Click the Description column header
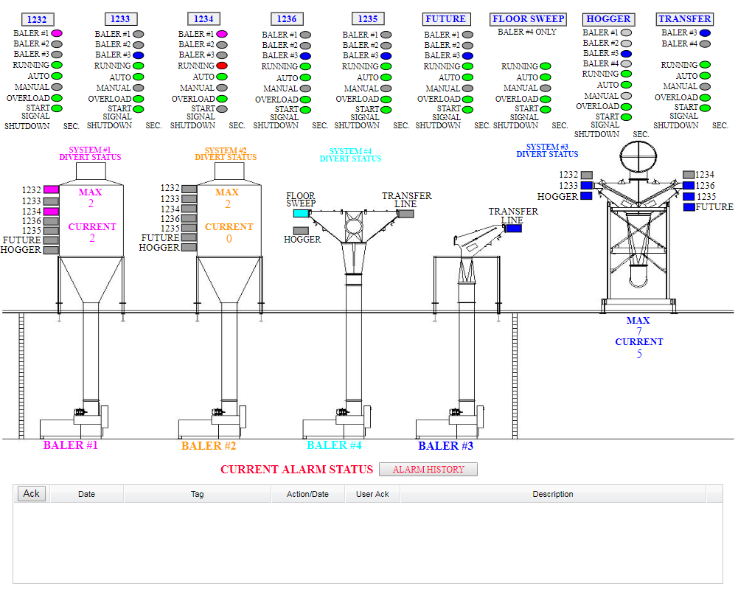738x592 pixels. (x=553, y=494)
